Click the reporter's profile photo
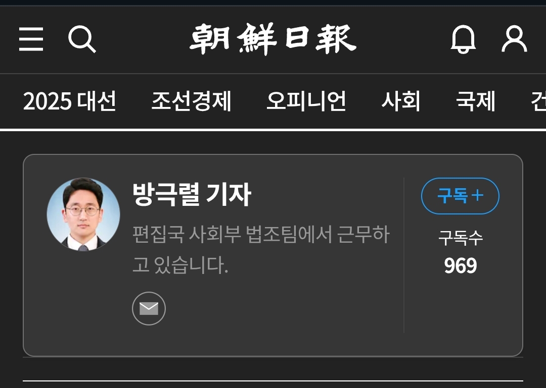This screenshot has height=388, width=546. (x=83, y=214)
